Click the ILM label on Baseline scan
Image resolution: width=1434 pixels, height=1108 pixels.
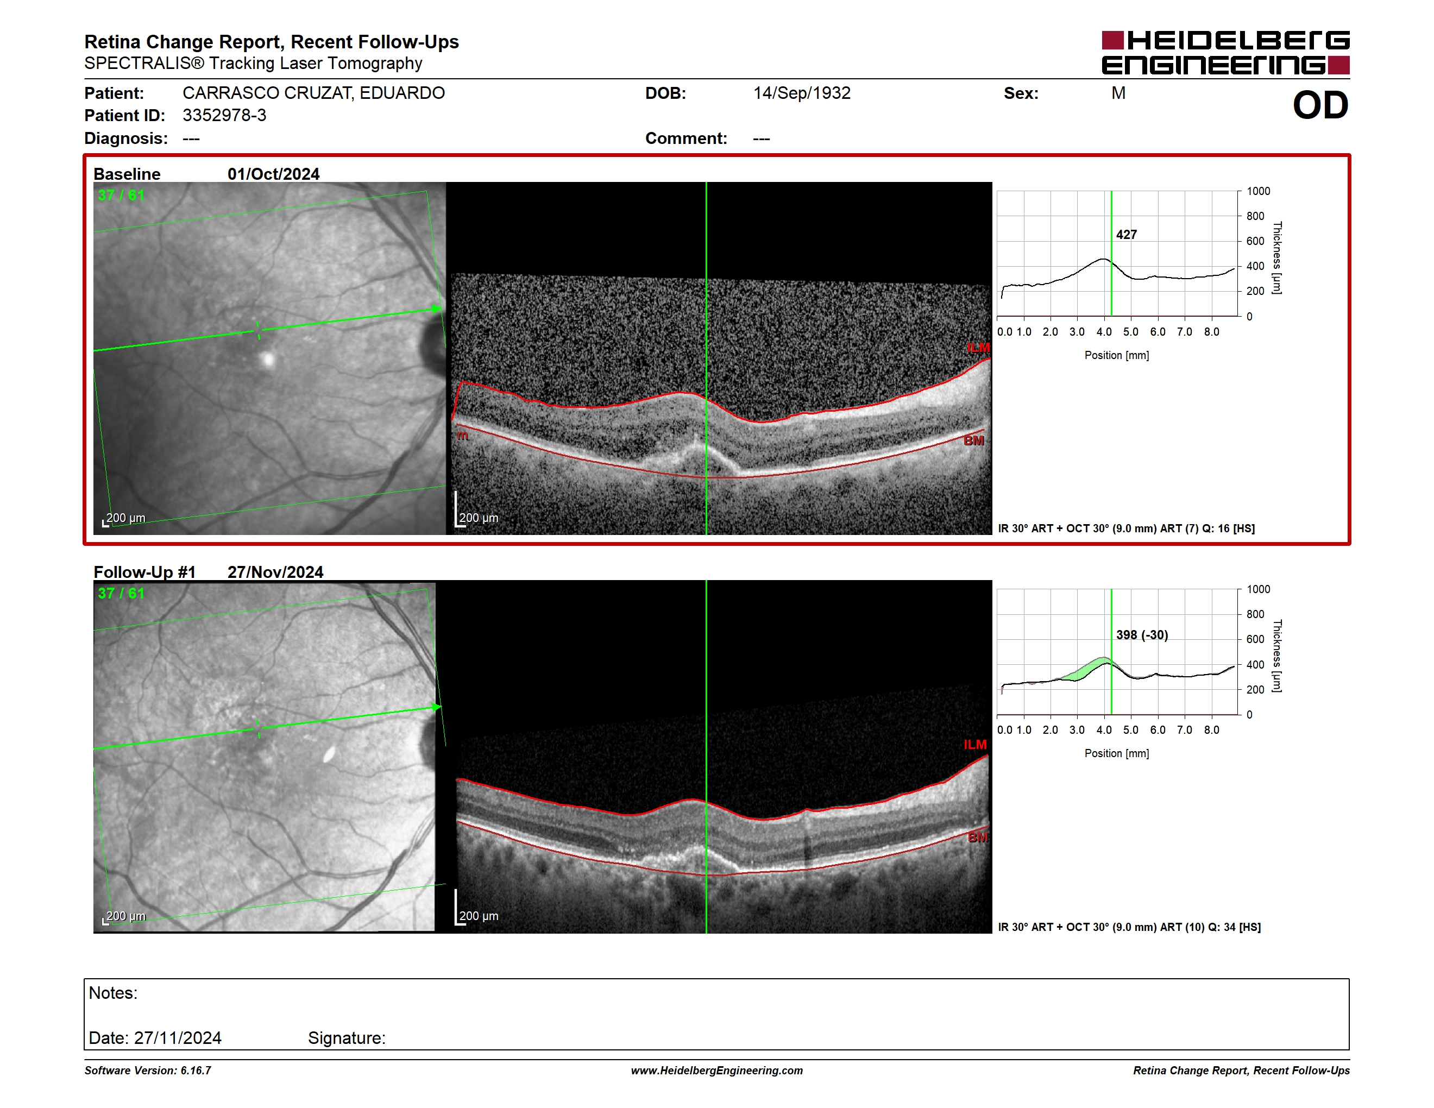978,347
